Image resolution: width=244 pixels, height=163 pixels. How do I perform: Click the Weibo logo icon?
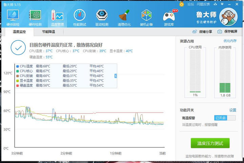tap(195, 32)
